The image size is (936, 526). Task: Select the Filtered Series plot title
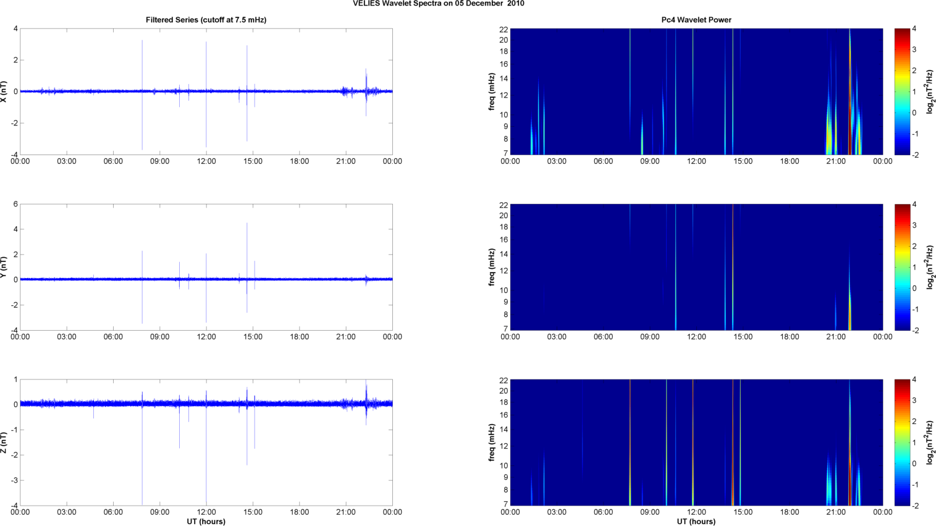click(206, 20)
